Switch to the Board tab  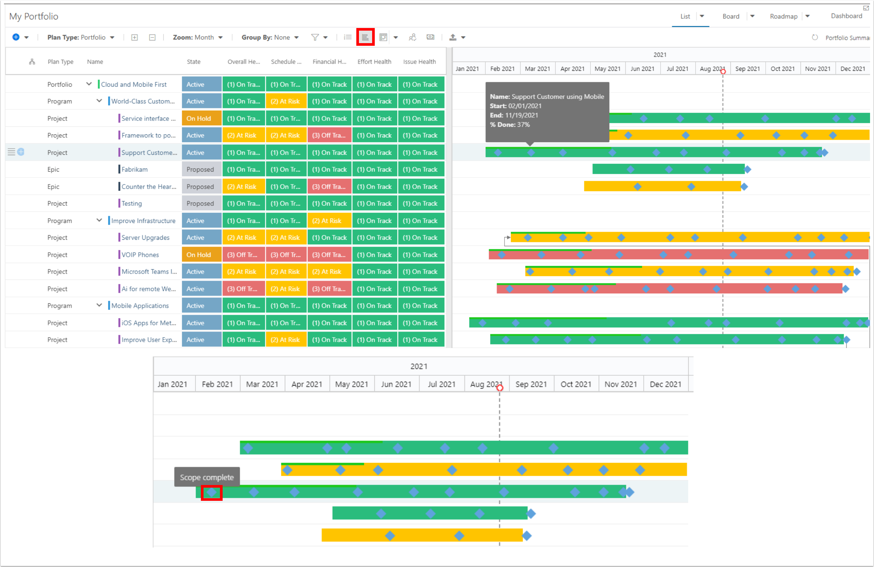(x=731, y=16)
